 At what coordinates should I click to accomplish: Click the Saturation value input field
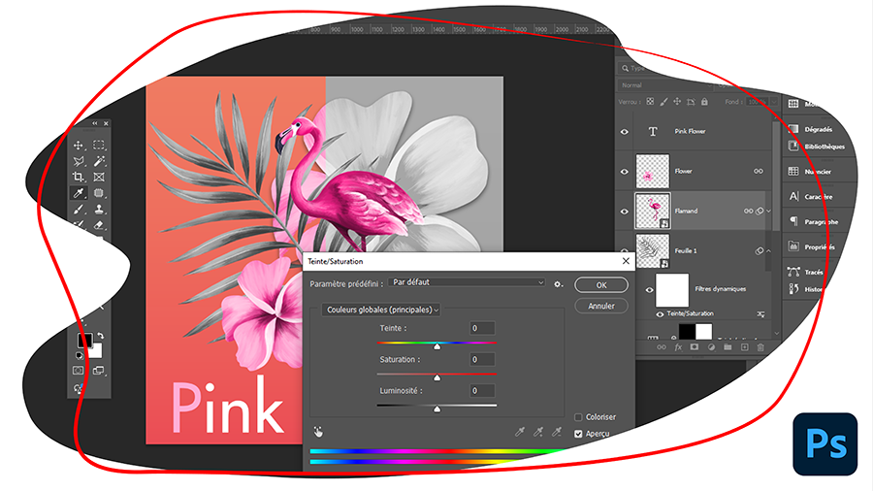[x=482, y=359]
